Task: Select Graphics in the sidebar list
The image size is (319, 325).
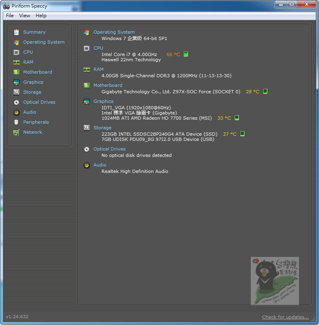Action: (x=33, y=82)
